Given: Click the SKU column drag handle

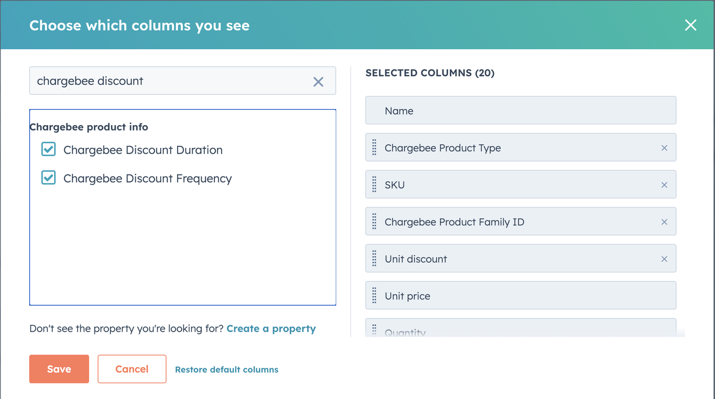Looking at the screenshot, I should coord(374,184).
